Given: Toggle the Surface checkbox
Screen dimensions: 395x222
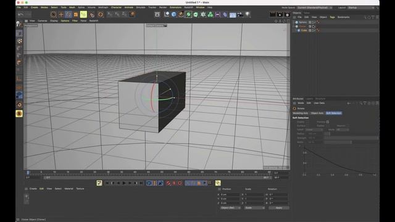Looking at the screenshot, I should click(x=307, y=126).
